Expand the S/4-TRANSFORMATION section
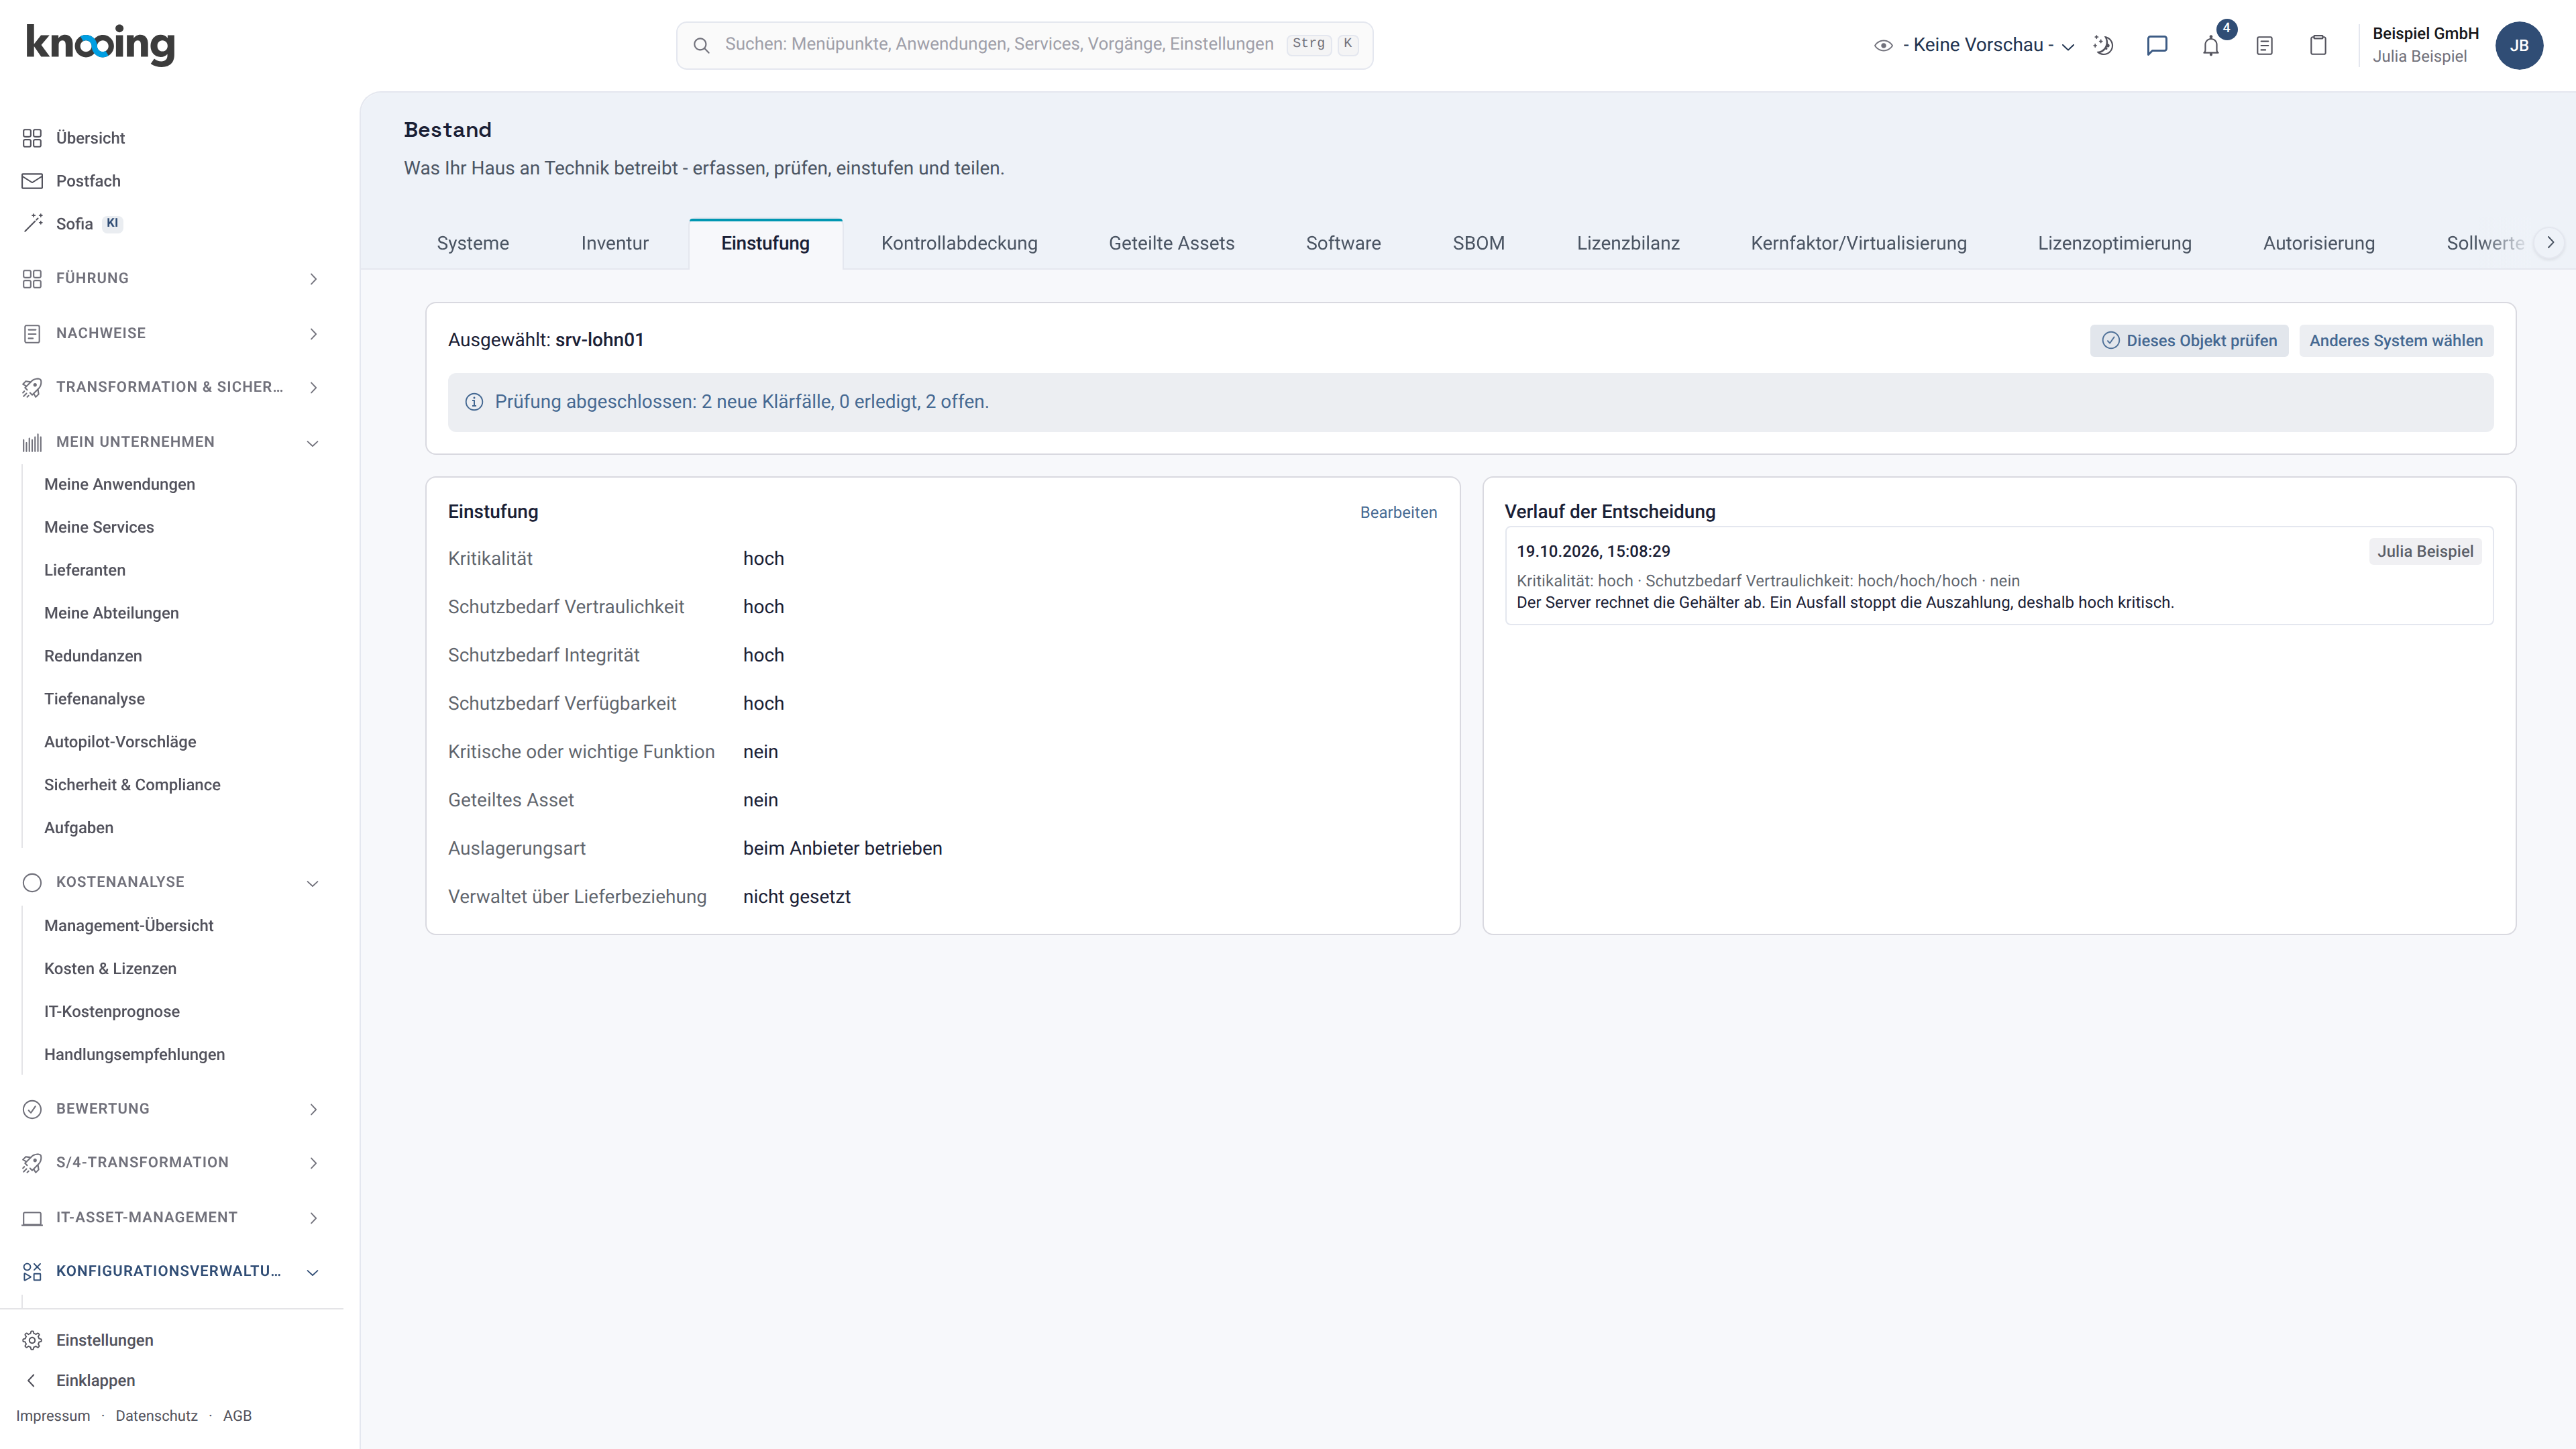Screen dimensions: 2576x1449 click(x=172, y=1163)
